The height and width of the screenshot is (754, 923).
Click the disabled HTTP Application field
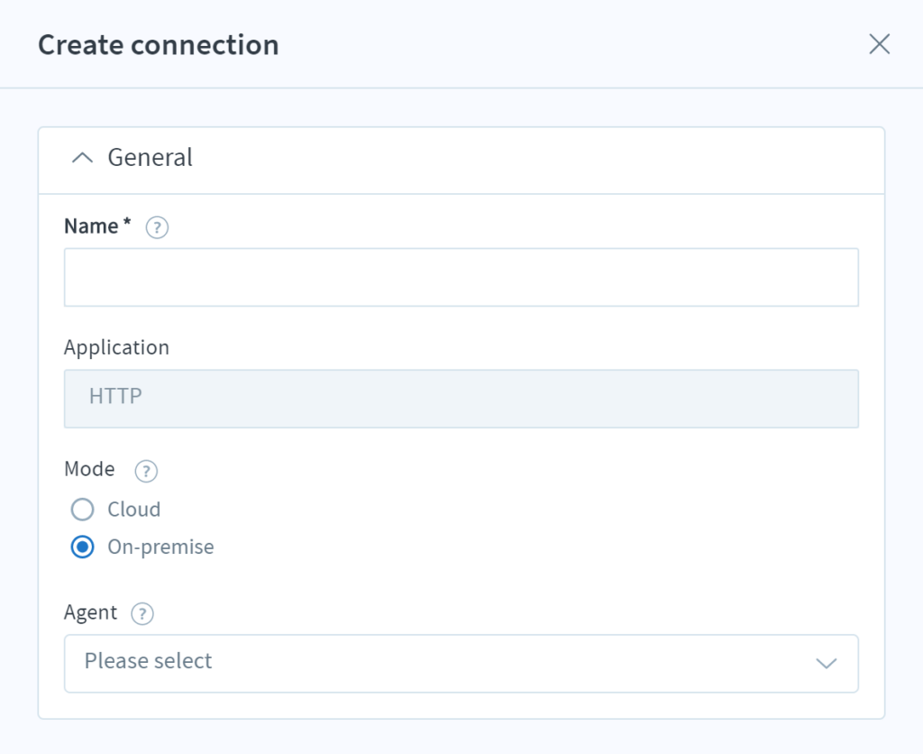tap(461, 398)
